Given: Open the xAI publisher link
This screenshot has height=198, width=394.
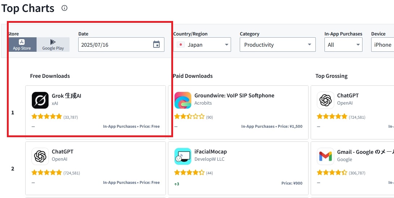Looking at the screenshot, I should point(55,103).
